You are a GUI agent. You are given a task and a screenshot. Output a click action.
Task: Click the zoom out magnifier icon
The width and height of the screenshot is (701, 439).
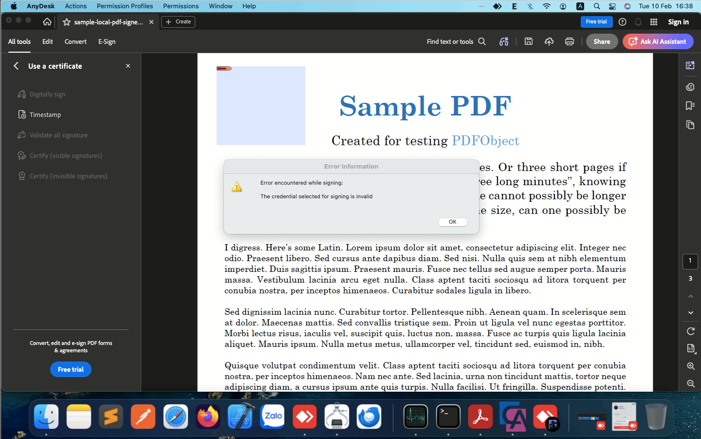click(x=690, y=383)
